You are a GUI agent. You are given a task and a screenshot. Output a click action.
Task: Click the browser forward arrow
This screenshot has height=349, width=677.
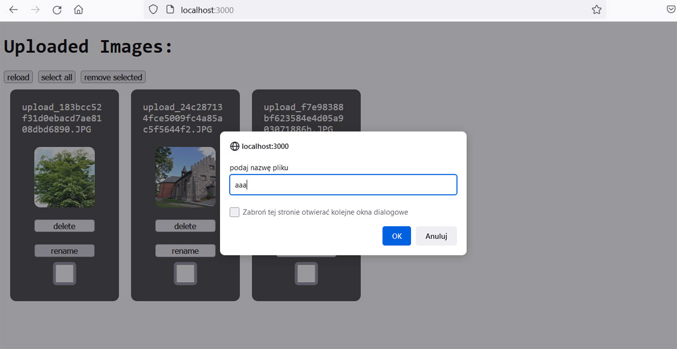(35, 10)
